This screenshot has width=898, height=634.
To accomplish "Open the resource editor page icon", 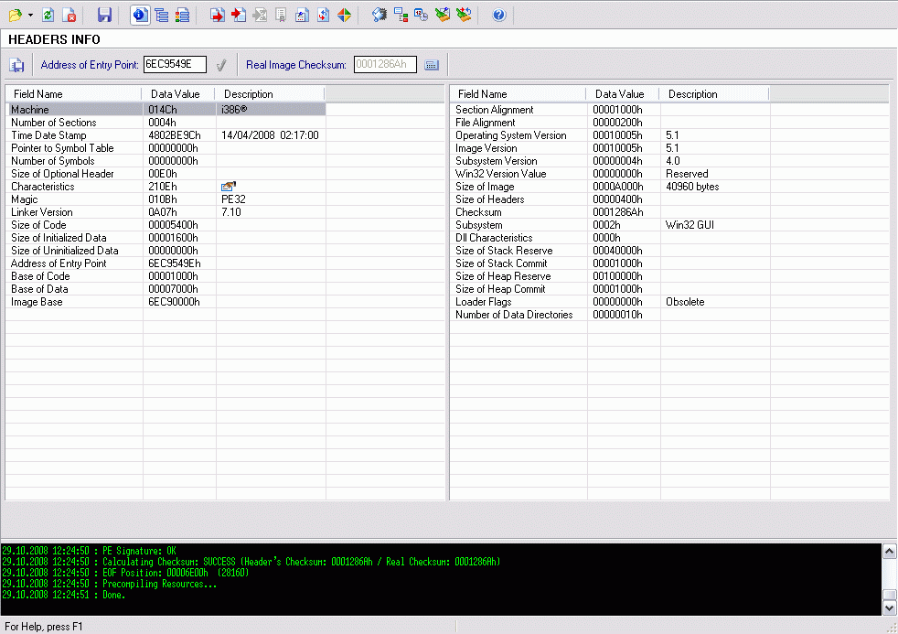I will (x=302, y=16).
